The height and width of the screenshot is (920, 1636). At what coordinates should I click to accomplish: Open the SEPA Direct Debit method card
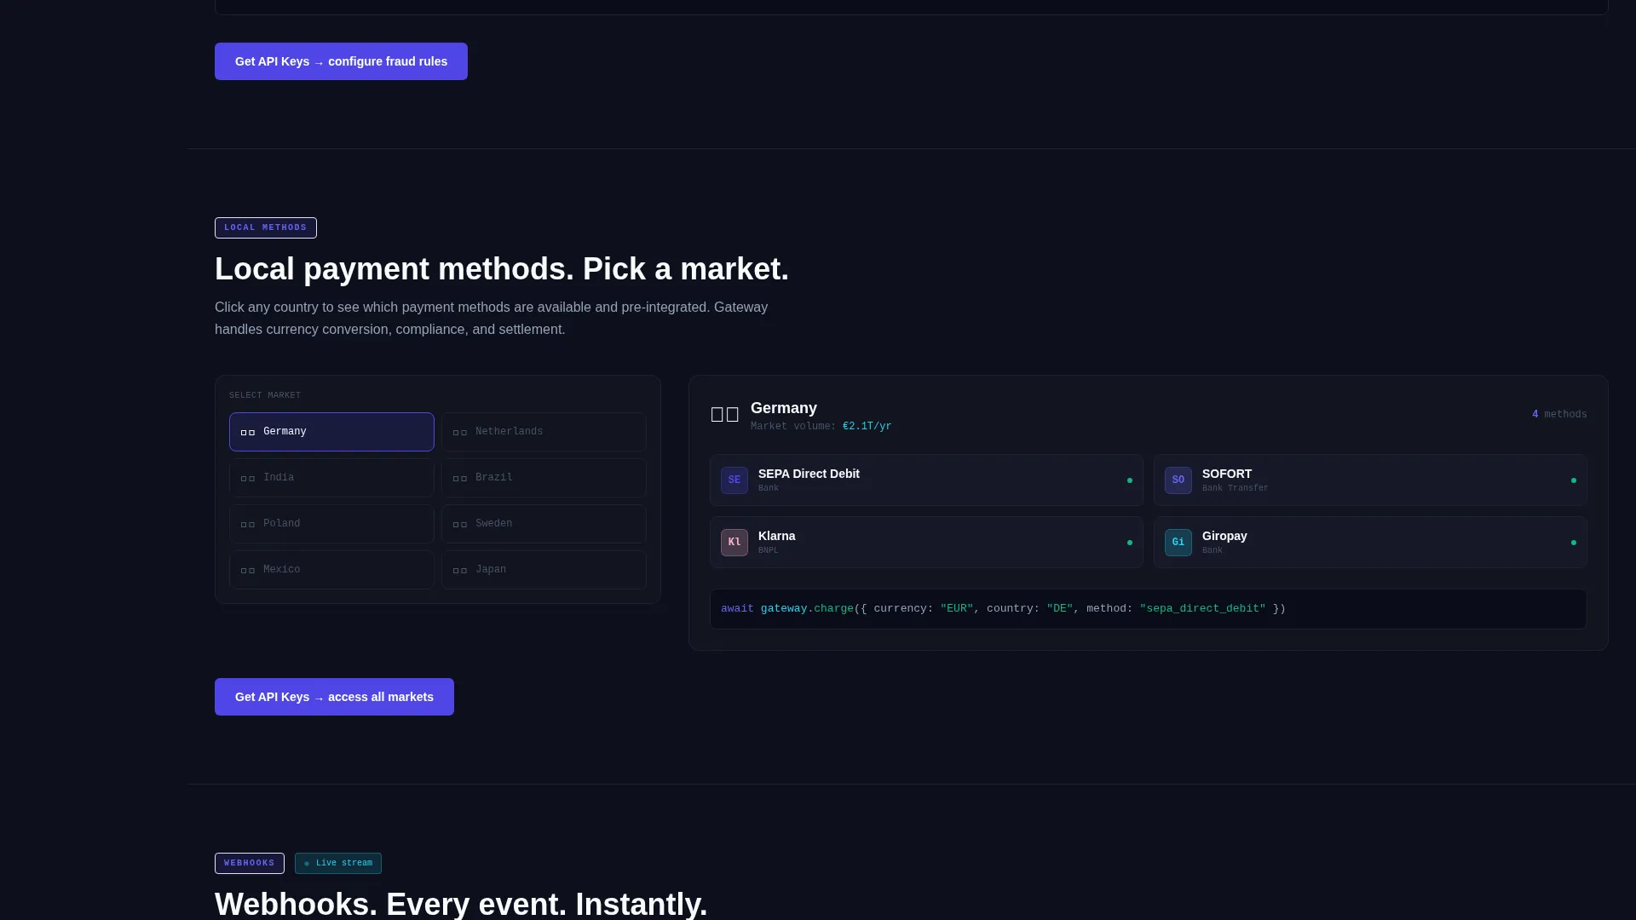(926, 480)
